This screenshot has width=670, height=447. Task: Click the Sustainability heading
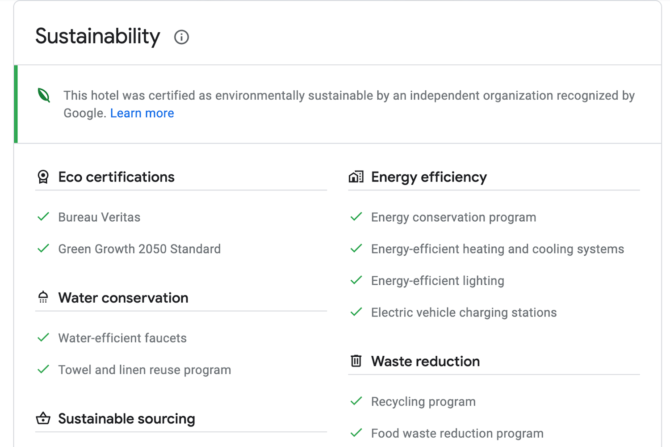(x=98, y=36)
